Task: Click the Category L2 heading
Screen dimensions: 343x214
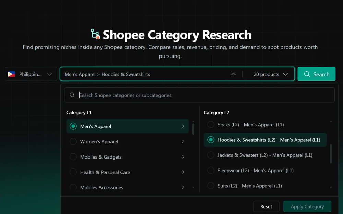Action: point(216,112)
